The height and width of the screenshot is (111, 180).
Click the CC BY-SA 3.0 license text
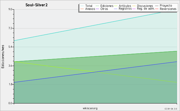[171, 109]
